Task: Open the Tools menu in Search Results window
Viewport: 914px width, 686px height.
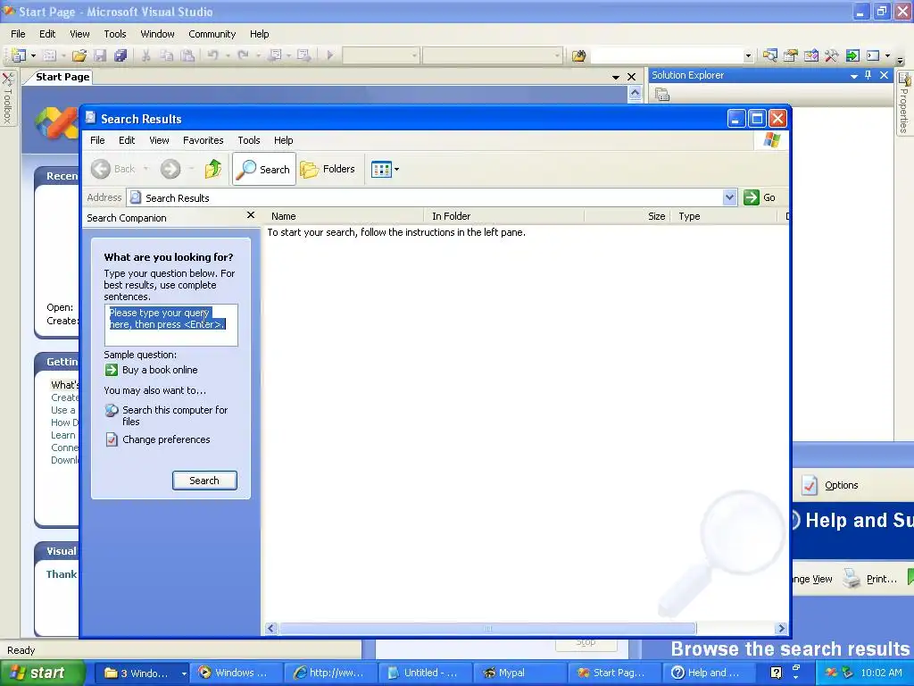Action: pyautogui.click(x=249, y=140)
